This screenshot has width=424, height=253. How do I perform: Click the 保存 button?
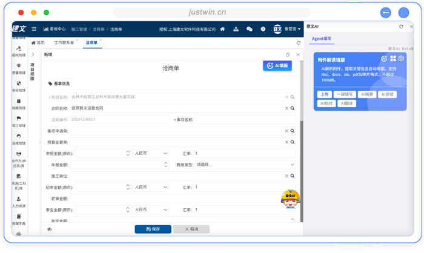153,229
